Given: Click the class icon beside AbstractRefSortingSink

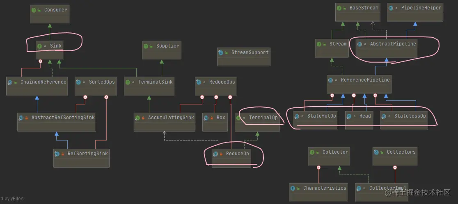Looking at the screenshot, I should (21, 118).
